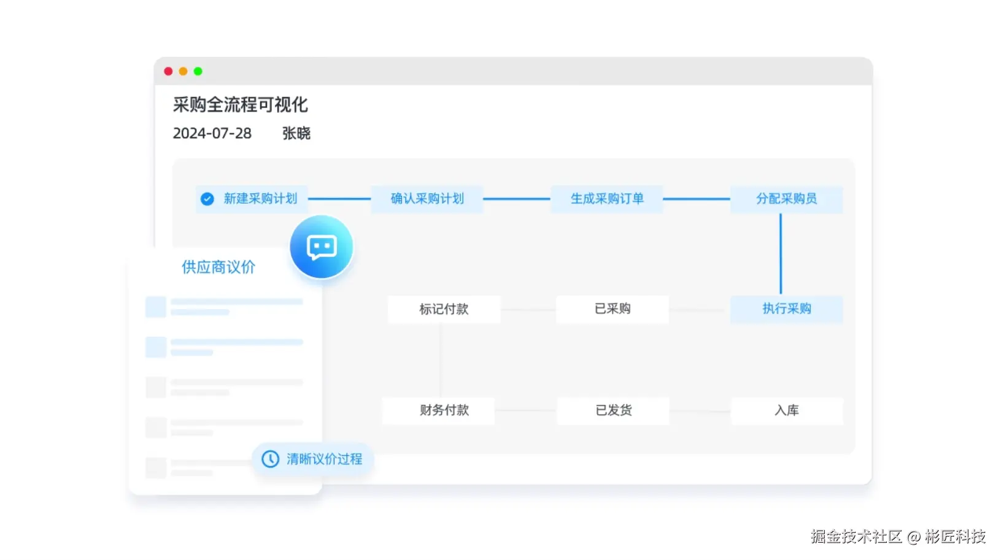Select the 分配采购员 step icon
This screenshot has height=560, width=1001.
click(x=786, y=199)
